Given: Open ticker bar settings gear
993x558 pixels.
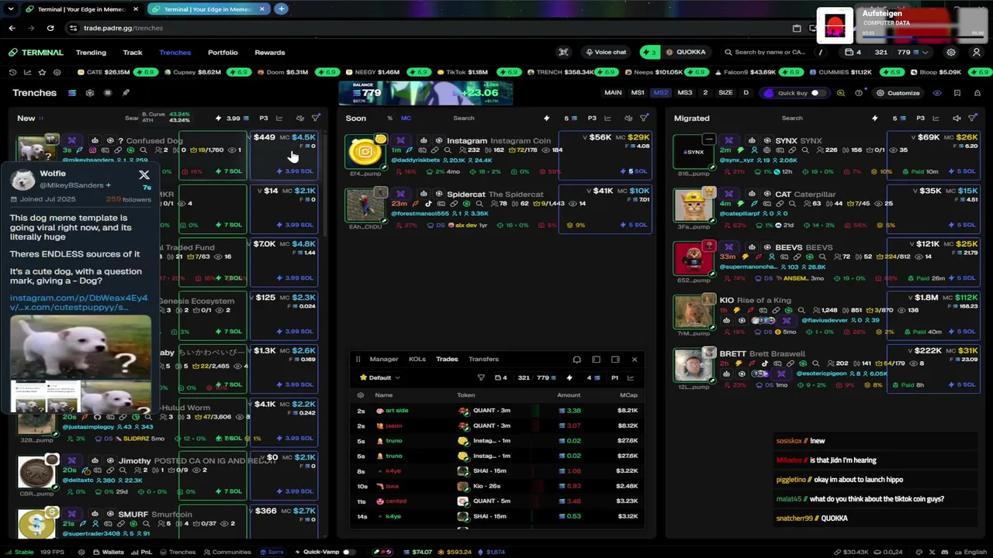Looking at the screenshot, I should point(57,72).
